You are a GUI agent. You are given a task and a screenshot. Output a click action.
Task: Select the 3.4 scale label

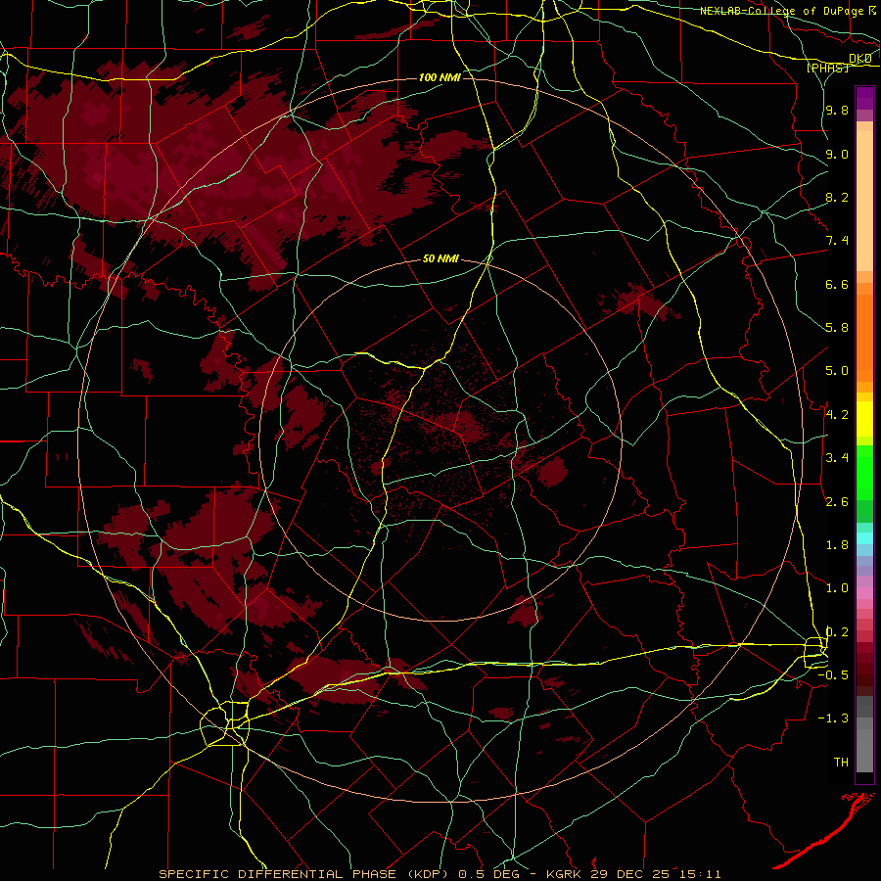pyautogui.click(x=837, y=458)
